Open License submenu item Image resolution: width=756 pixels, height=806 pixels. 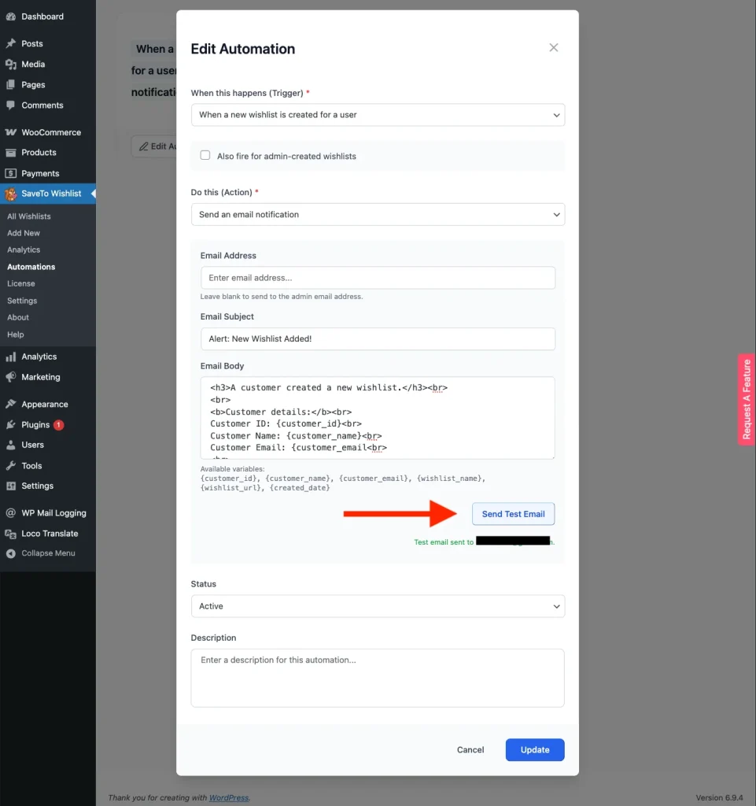[21, 283]
